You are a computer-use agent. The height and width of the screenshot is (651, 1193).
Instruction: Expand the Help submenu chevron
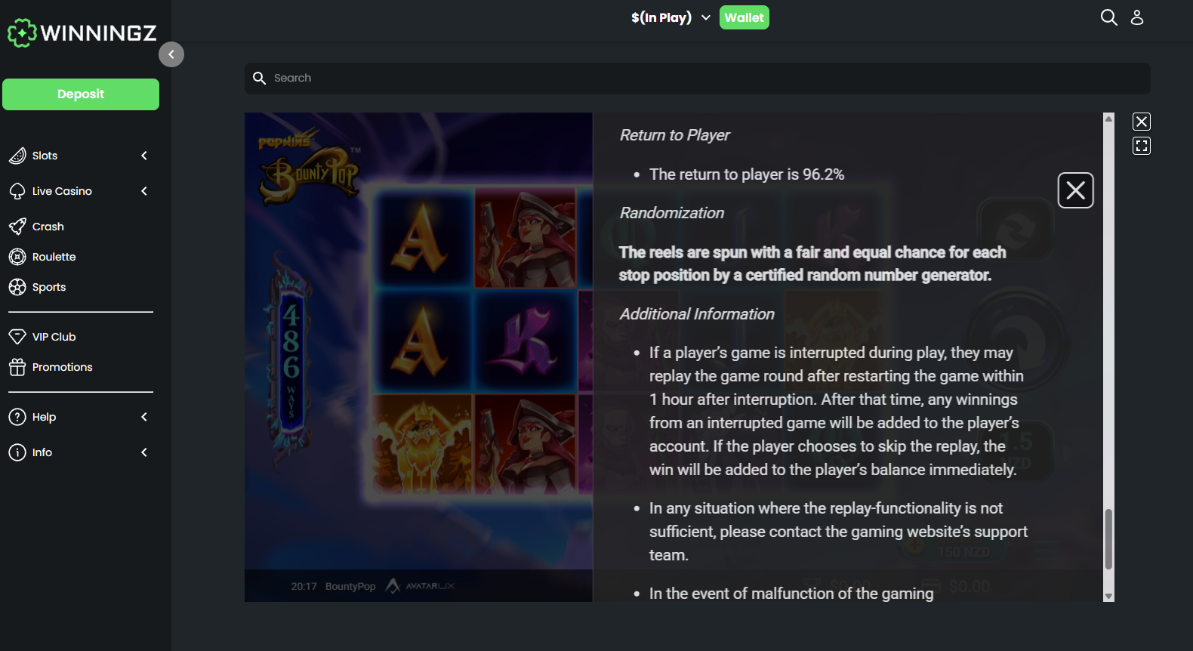144,417
